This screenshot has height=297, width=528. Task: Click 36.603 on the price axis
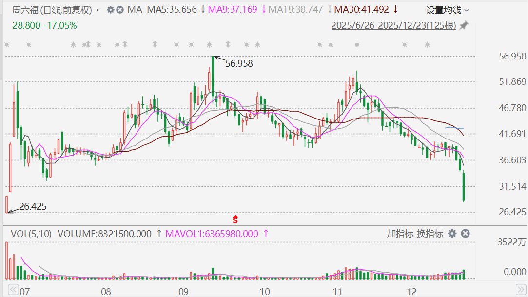click(x=512, y=160)
